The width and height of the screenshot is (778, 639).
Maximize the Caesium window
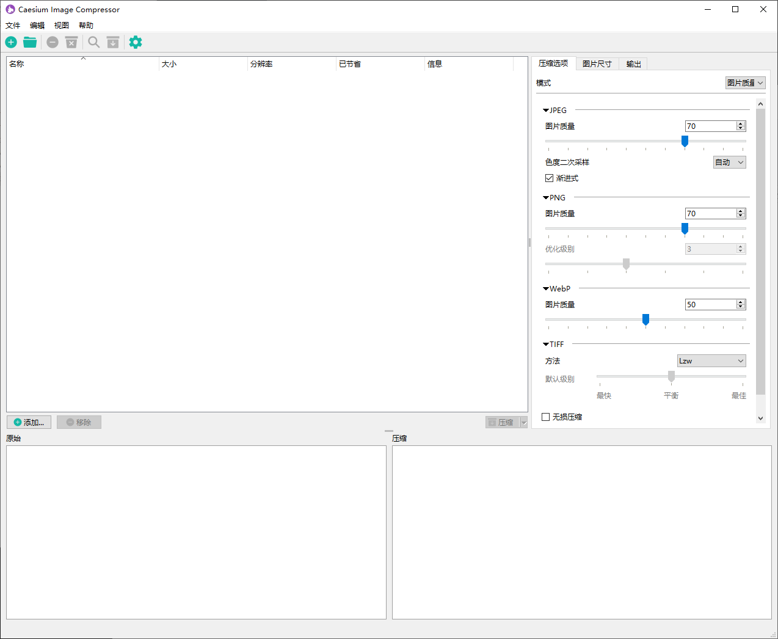(x=735, y=9)
